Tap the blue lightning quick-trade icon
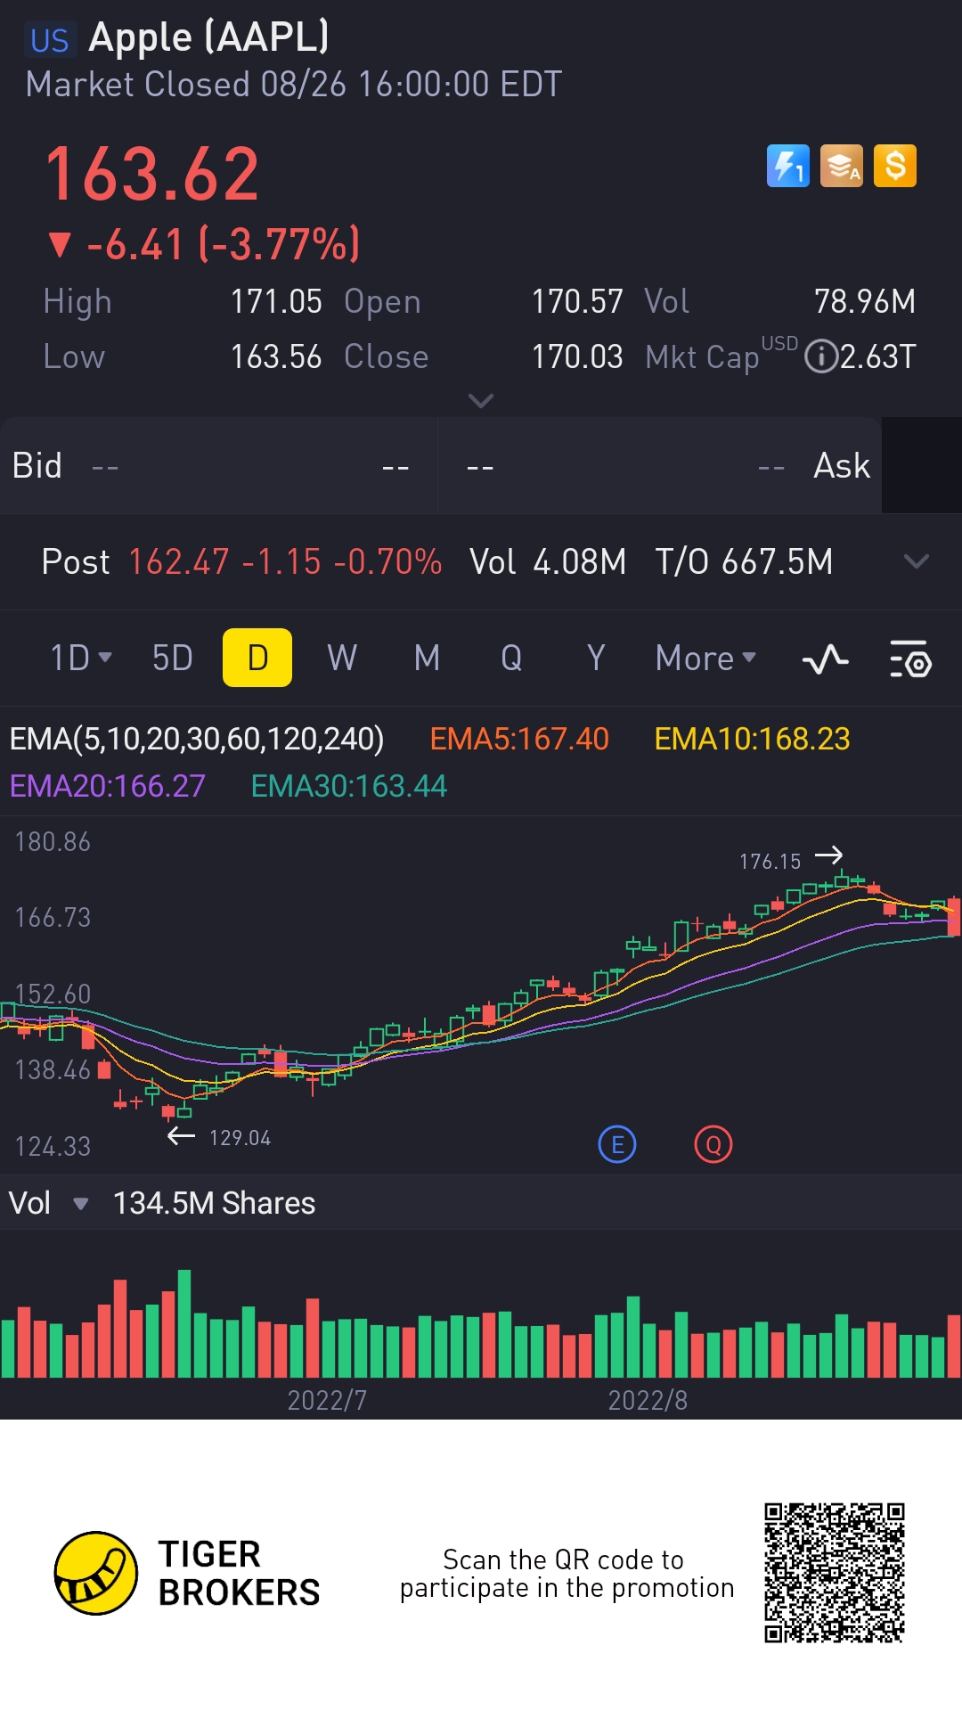962x1727 pixels. point(788,166)
